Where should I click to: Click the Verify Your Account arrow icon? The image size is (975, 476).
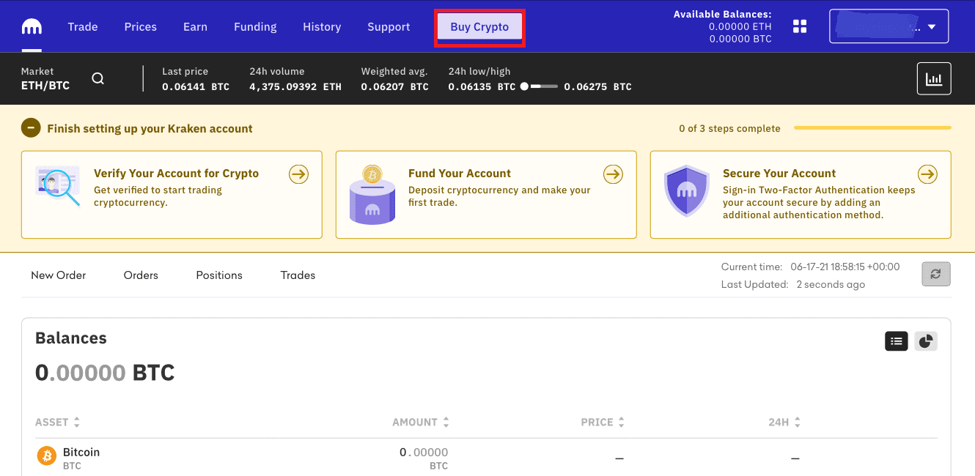[x=298, y=174]
